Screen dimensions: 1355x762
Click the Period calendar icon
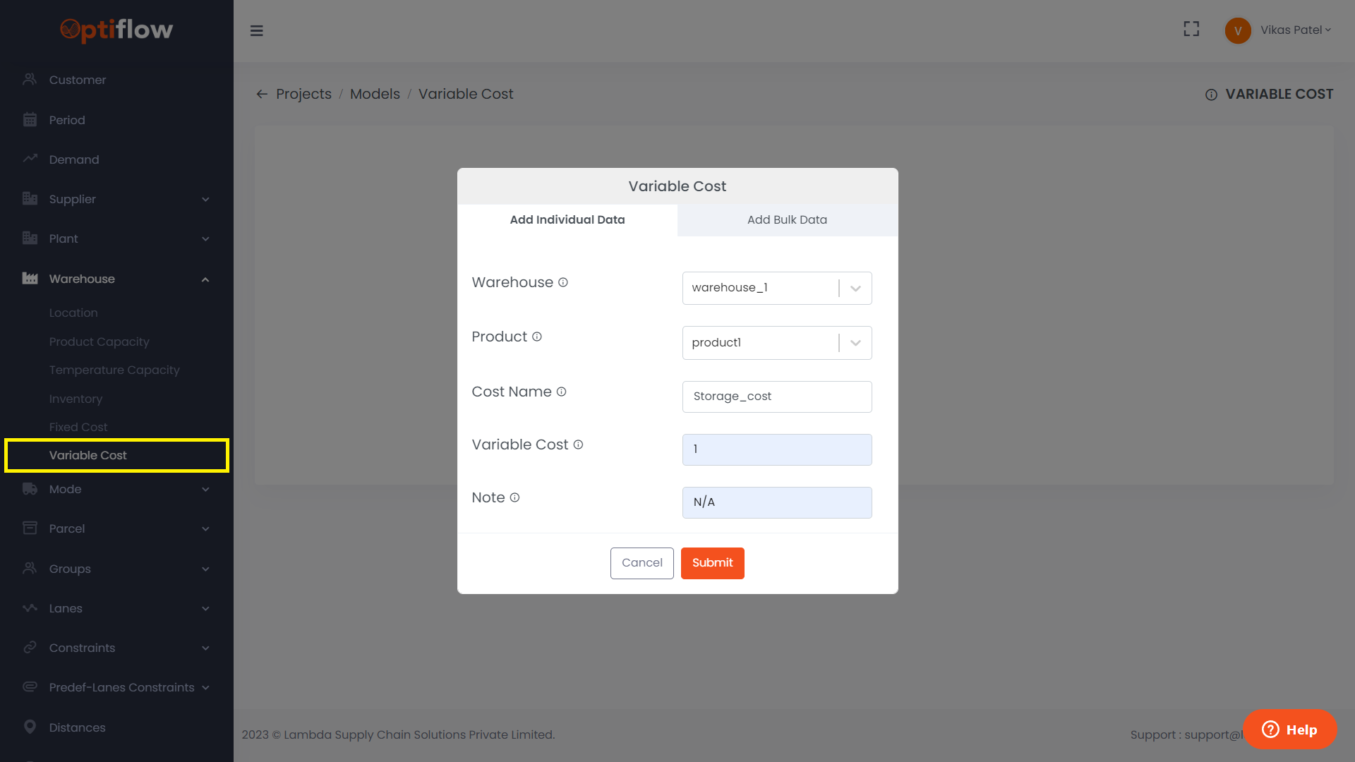30,120
